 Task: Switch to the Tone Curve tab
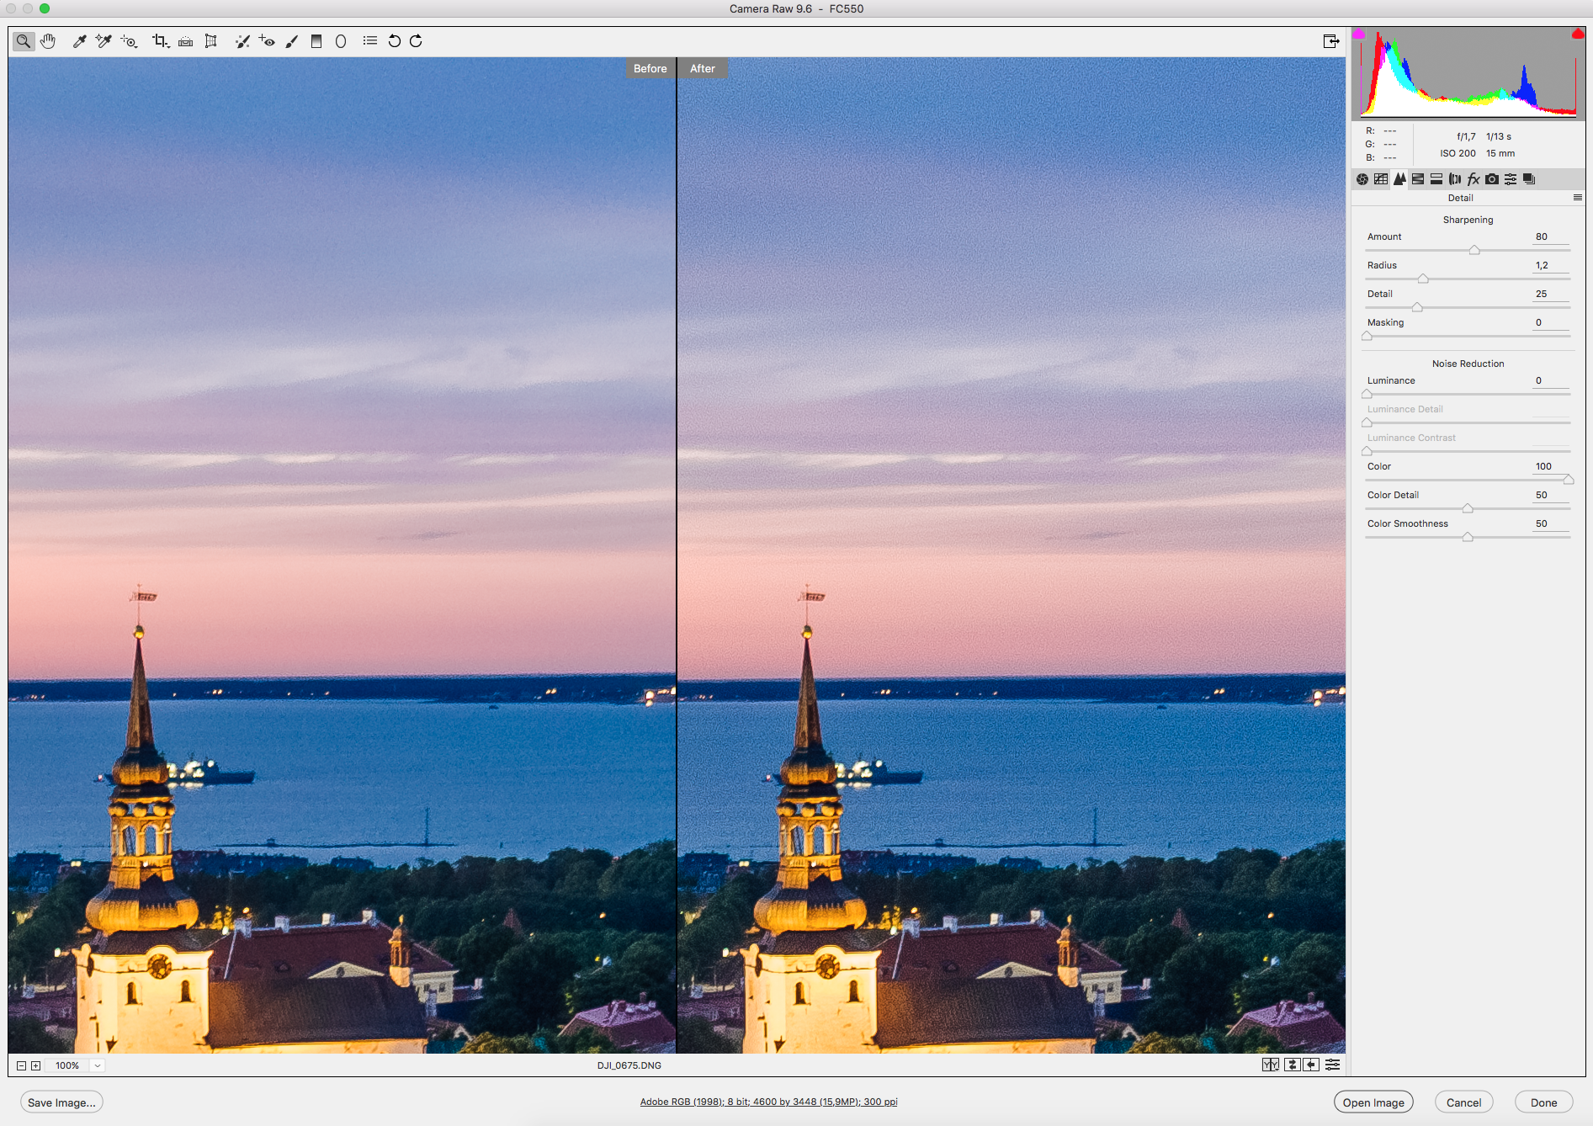tap(1381, 179)
